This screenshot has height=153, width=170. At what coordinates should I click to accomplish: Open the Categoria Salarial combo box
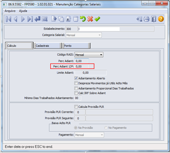click(84, 35)
